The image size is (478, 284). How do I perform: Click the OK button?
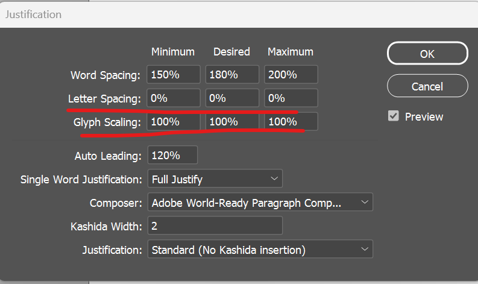click(x=427, y=54)
